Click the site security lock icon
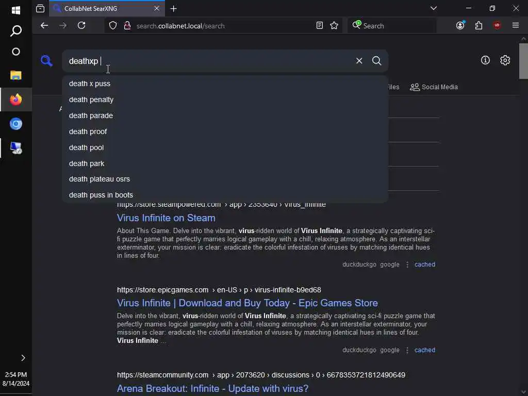528x396 pixels. (127, 26)
